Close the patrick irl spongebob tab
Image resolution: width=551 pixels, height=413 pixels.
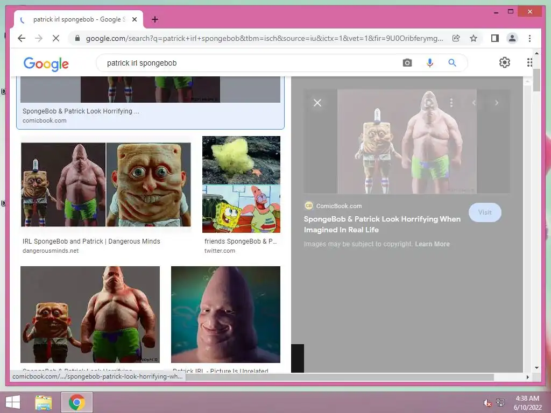(134, 19)
